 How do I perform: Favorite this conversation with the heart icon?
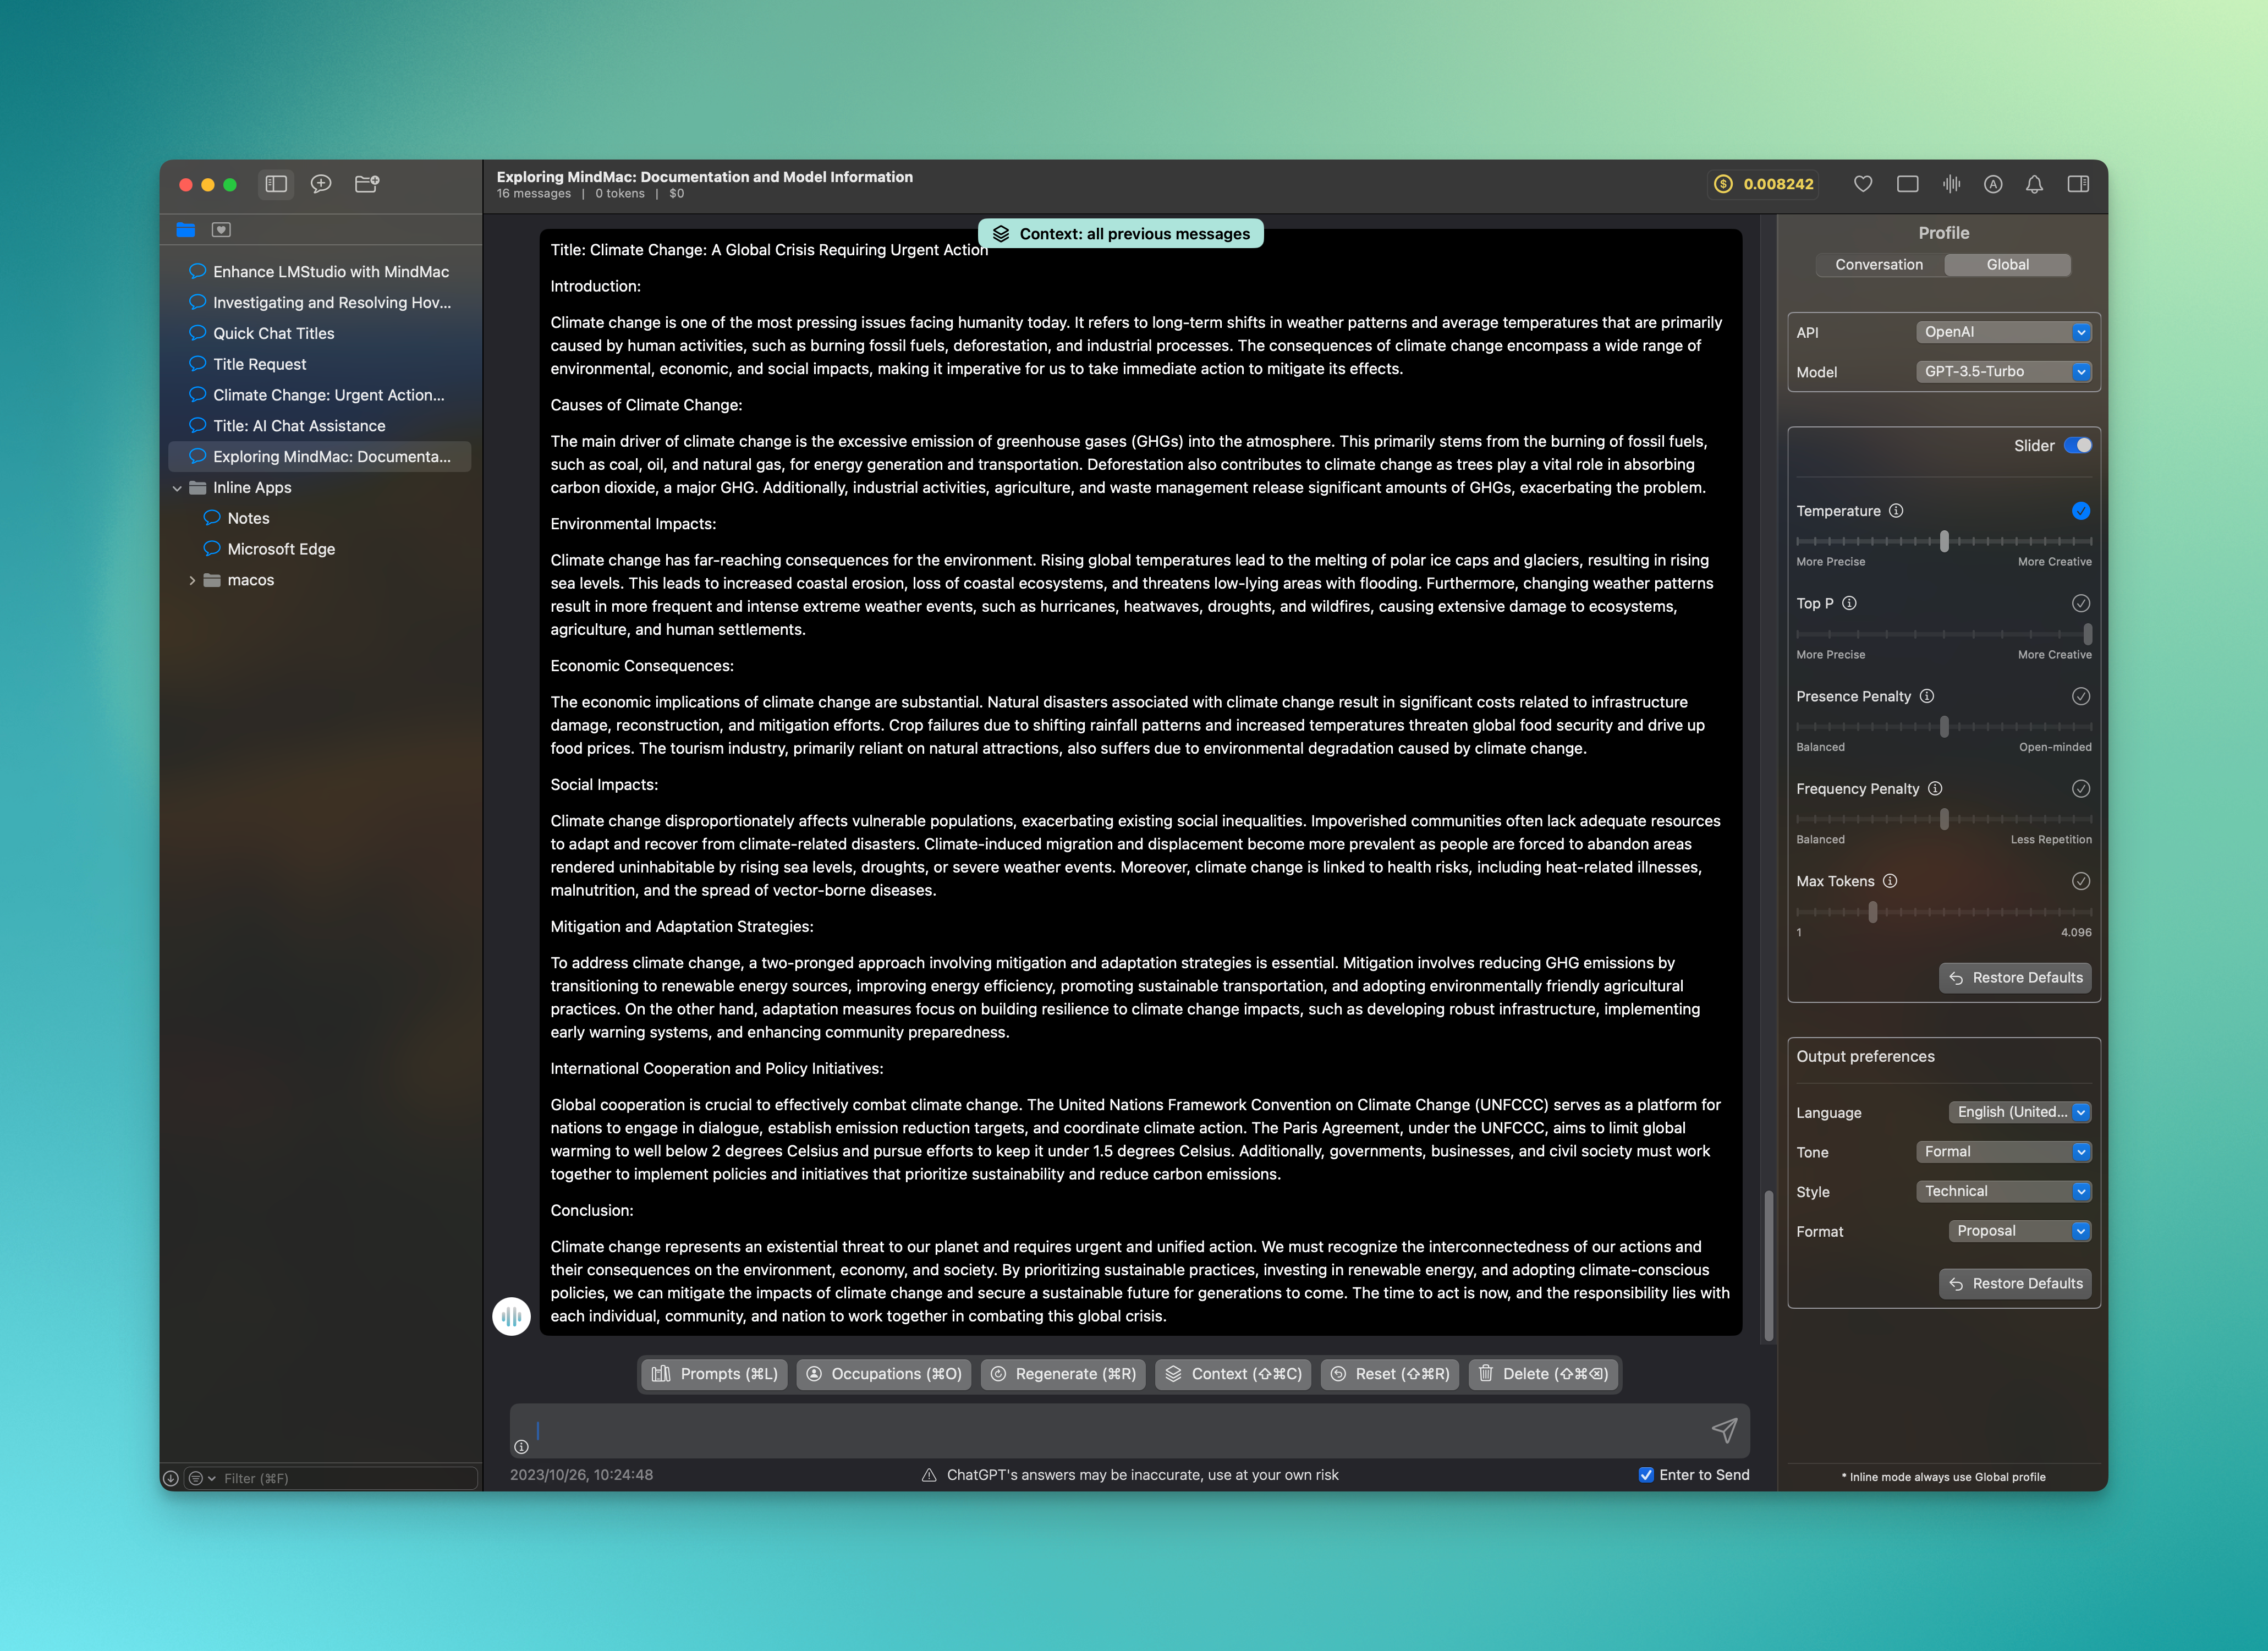[x=1863, y=184]
